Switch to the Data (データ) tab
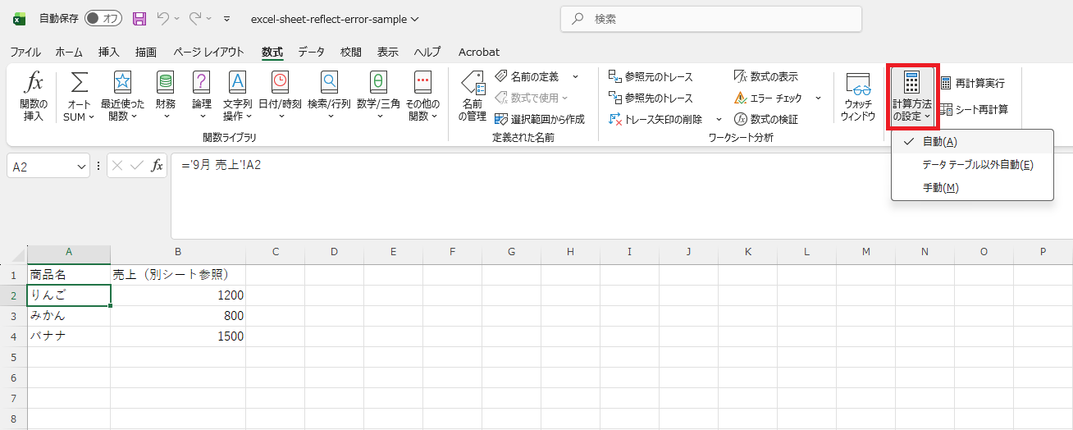The width and height of the screenshot is (1073, 430). pyautogui.click(x=312, y=52)
